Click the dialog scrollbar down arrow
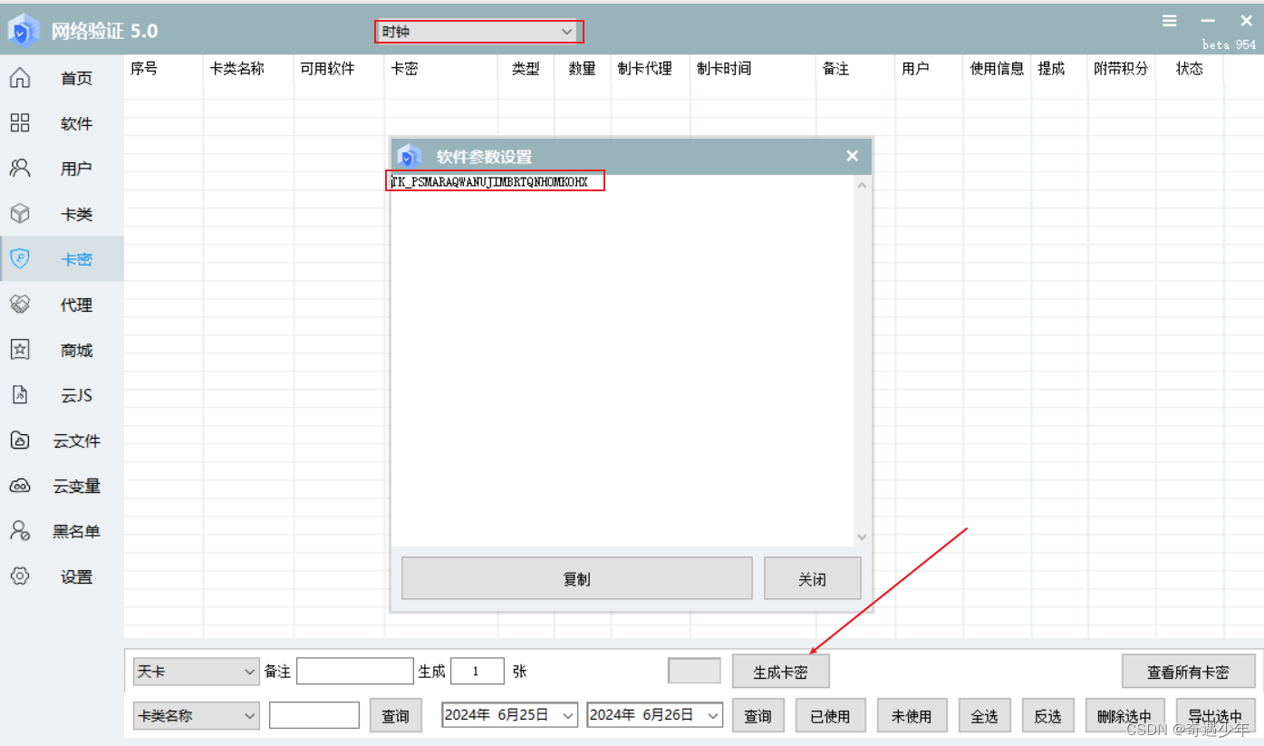Viewport: 1264px width, 746px height. click(x=862, y=537)
